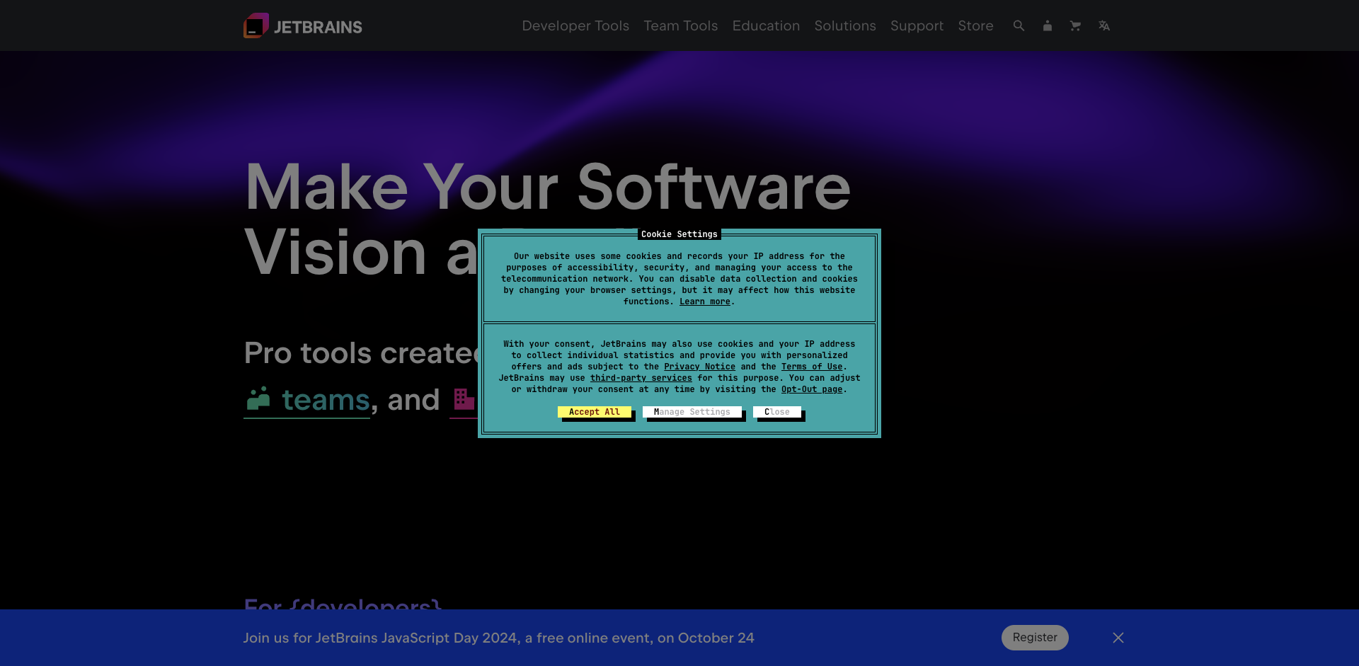1359x666 pixels.
Task: Open the shopping cart icon
Action: (x=1075, y=25)
